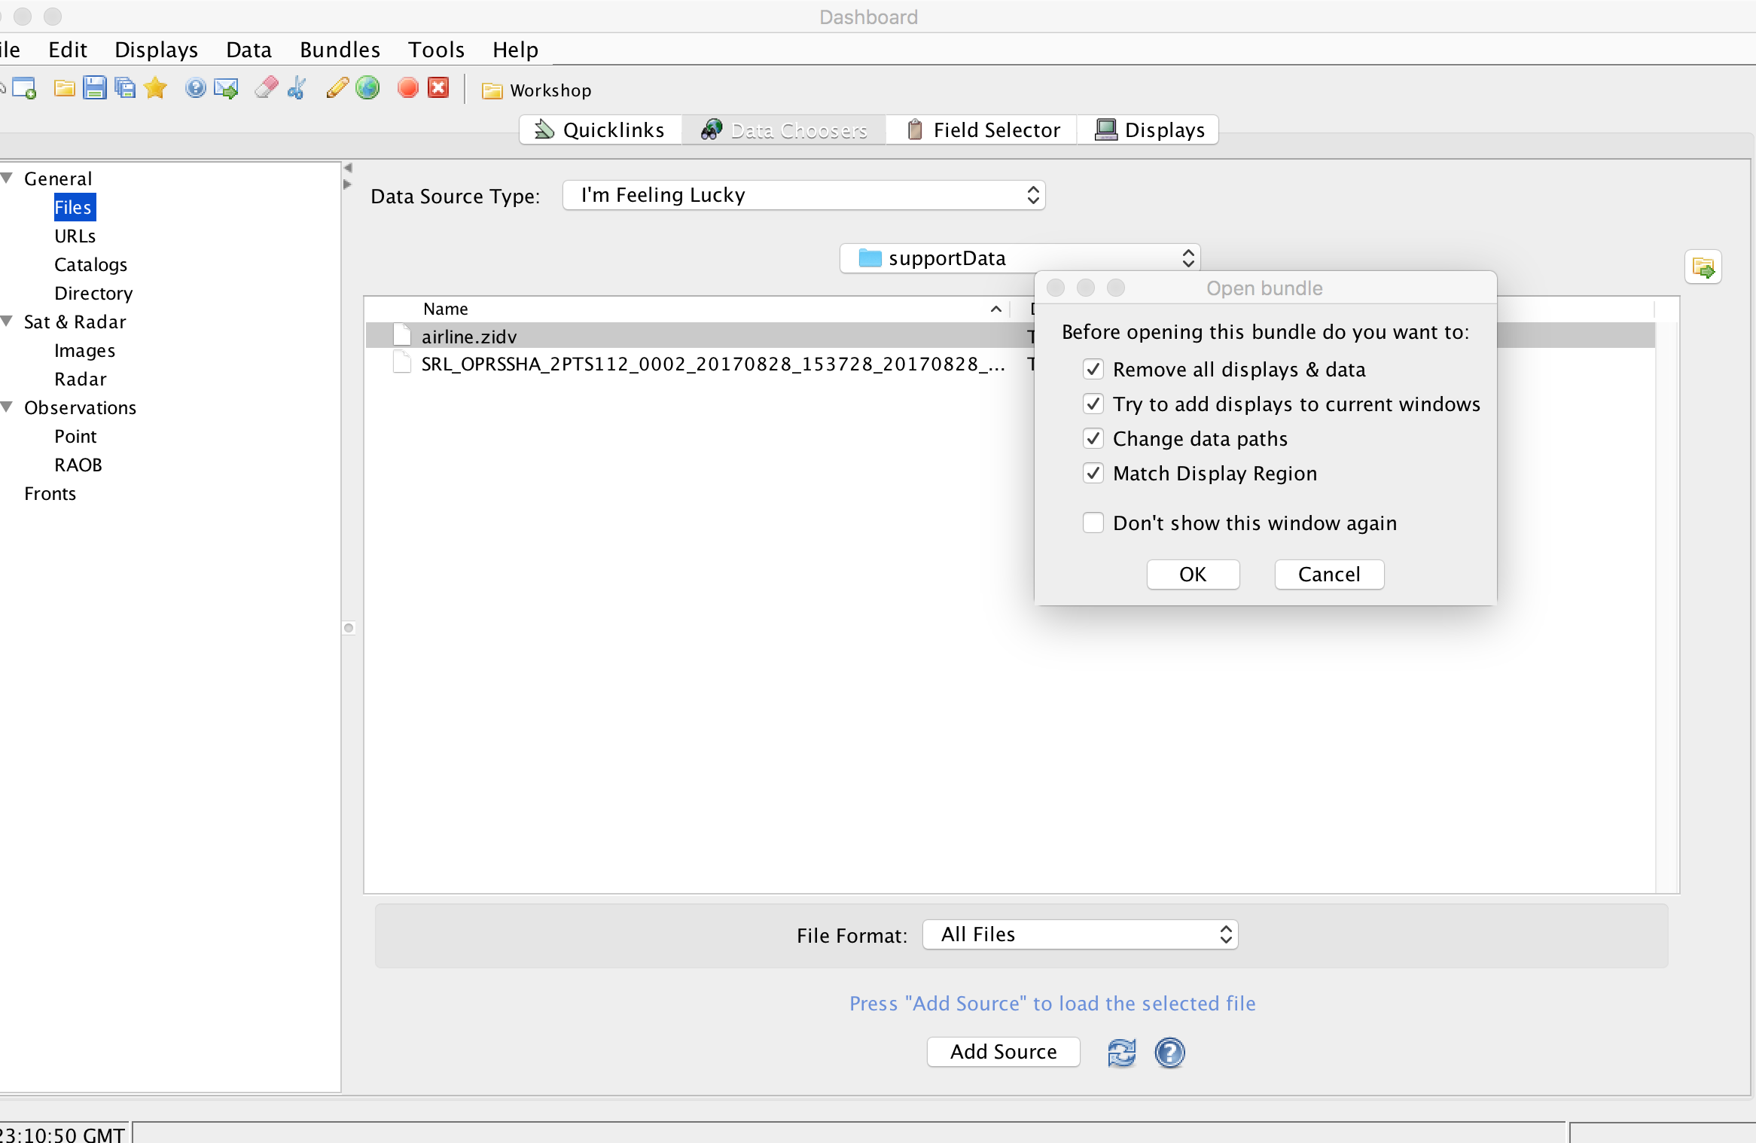Select the SRL_OPRSSHA file in the list

712,364
